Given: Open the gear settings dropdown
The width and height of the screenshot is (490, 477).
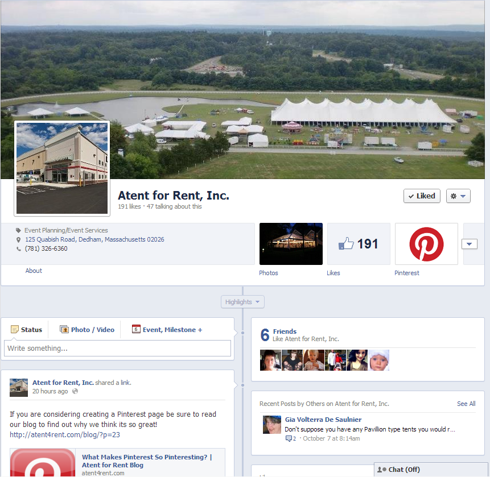Looking at the screenshot, I should [458, 196].
